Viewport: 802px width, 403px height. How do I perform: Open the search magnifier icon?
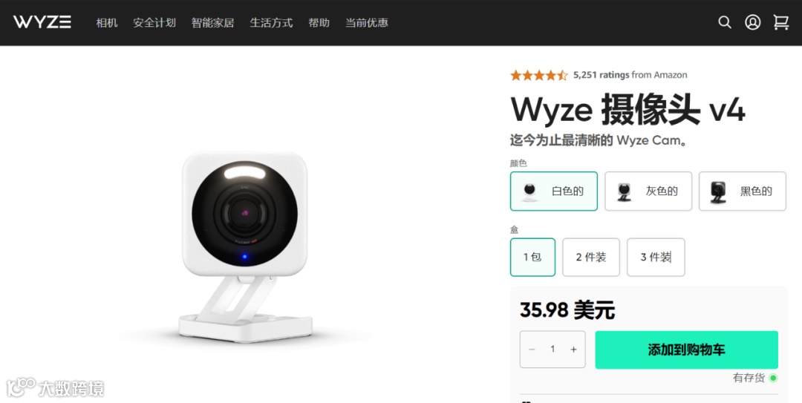(x=724, y=22)
